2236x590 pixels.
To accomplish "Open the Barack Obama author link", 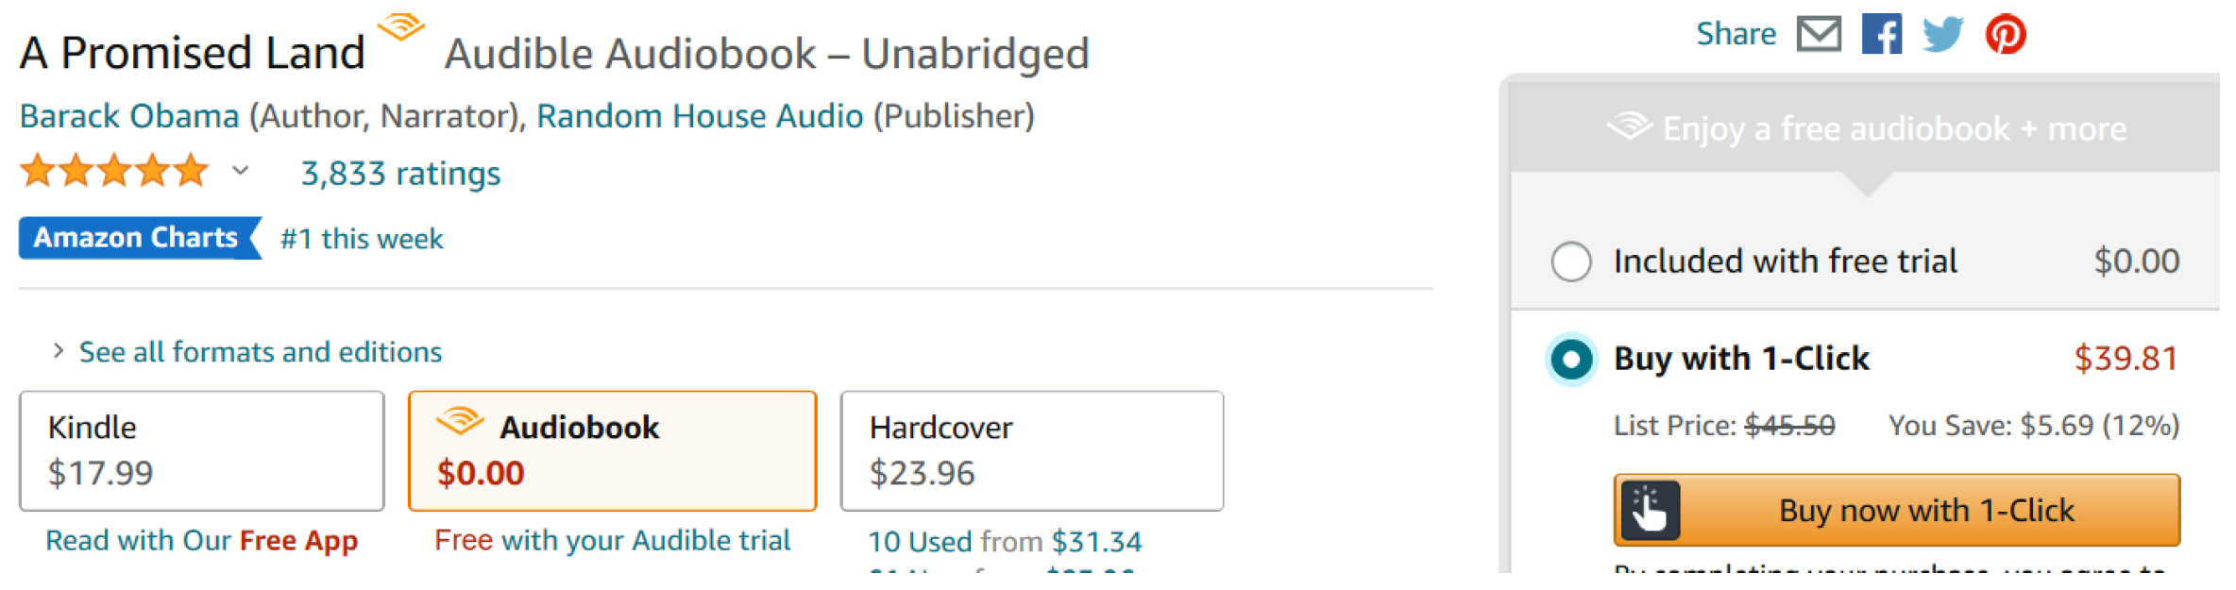I will click(x=129, y=116).
